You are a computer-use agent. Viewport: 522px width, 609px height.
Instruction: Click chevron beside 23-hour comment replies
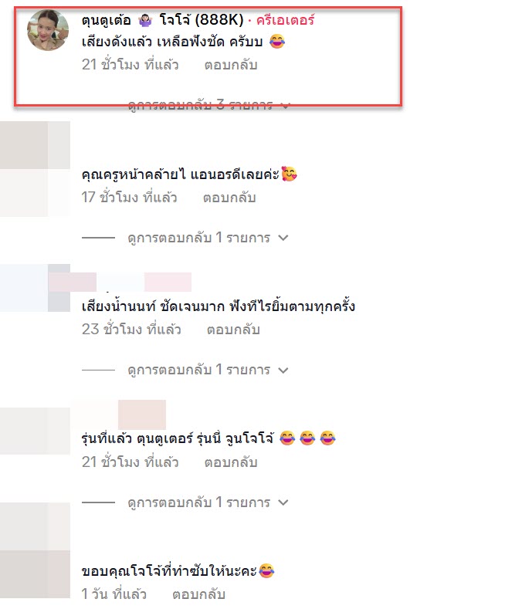(283, 370)
